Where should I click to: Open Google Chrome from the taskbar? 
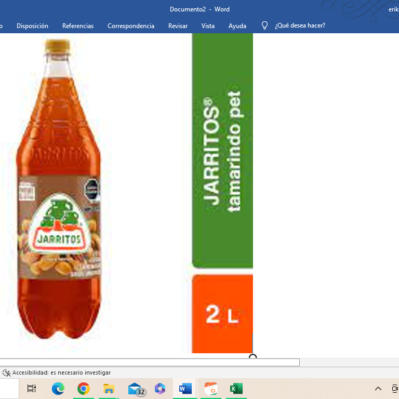84,389
